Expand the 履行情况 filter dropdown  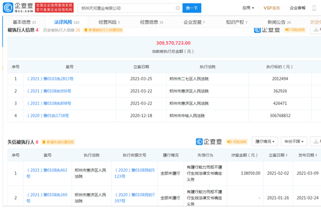(266, 142)
